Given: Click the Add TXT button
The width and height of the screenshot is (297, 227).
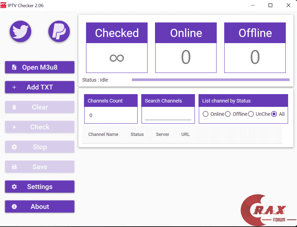Looking at the screenshot, I should point(40,87).
